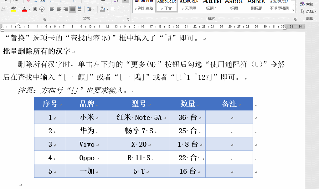The image size is (319, 189).
Task: Click the 36 台 quantity cell
Action: coord(188,117)
